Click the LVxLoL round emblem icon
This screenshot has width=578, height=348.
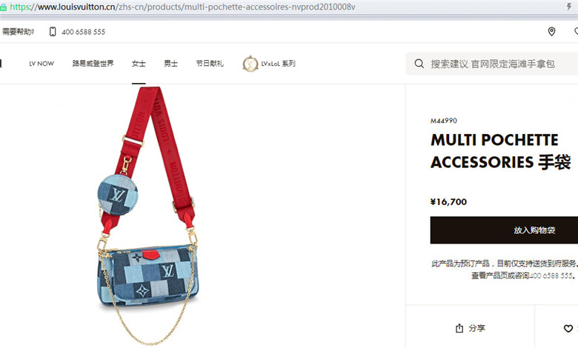(250, 64)
